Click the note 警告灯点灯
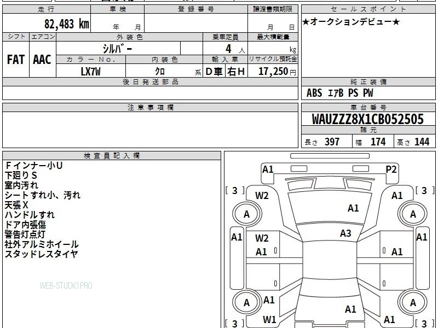Viewport: 438px width, 328px height. [25, 235]
